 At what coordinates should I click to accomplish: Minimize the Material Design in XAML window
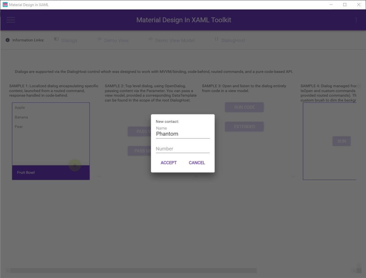(x=331, y=5)
